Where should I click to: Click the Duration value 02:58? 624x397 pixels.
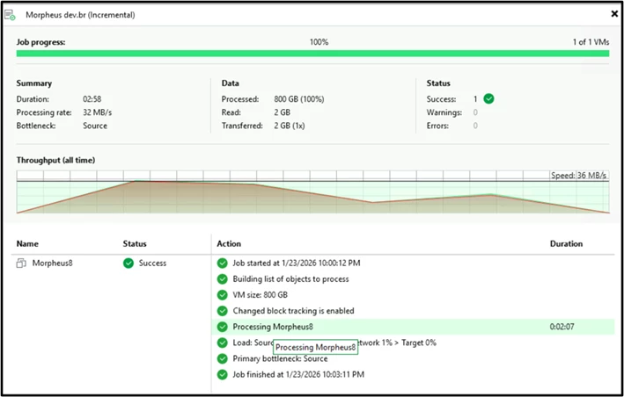(92, 99)
